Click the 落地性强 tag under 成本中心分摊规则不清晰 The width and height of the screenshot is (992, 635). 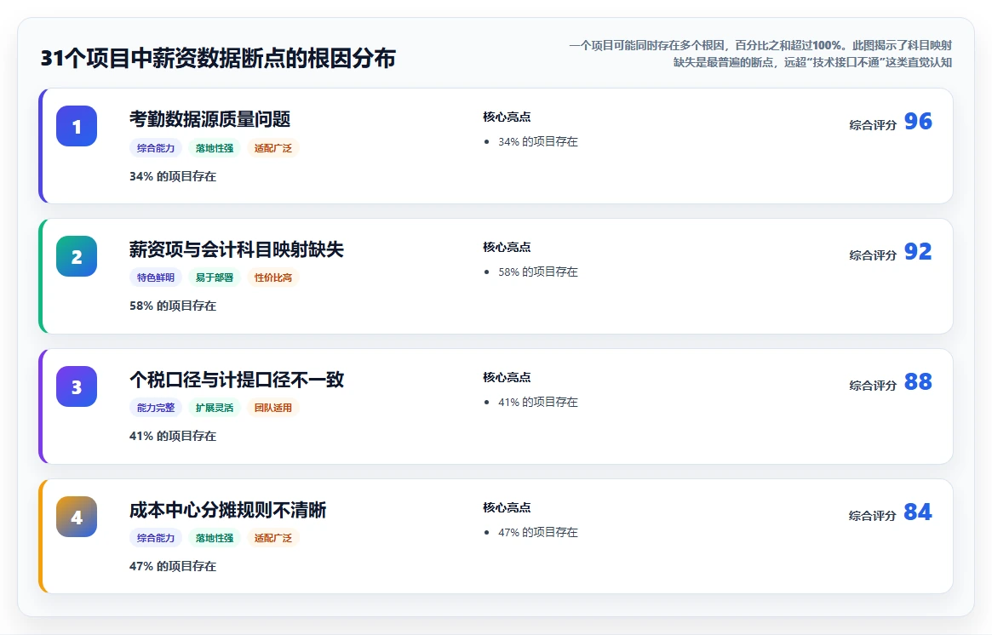point(215,538)
